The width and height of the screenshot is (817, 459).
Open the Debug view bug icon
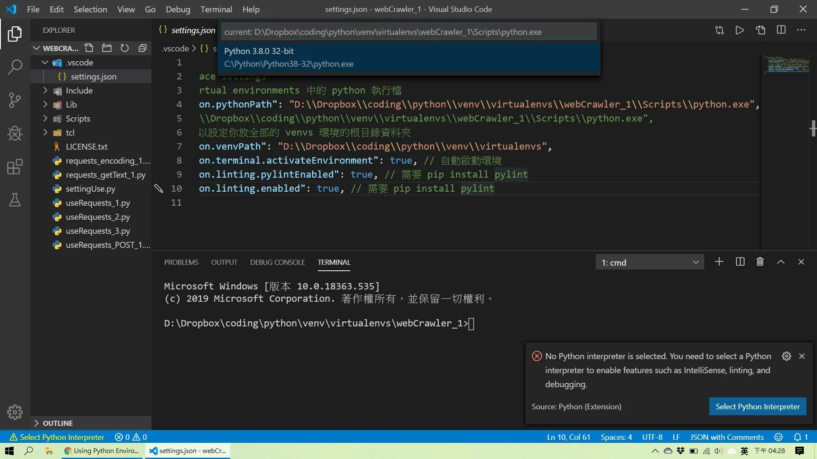click(x=15, y=133)
